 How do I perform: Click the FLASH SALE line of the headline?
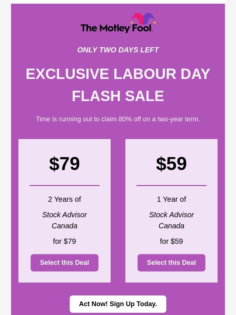click(x=118, y=96)
